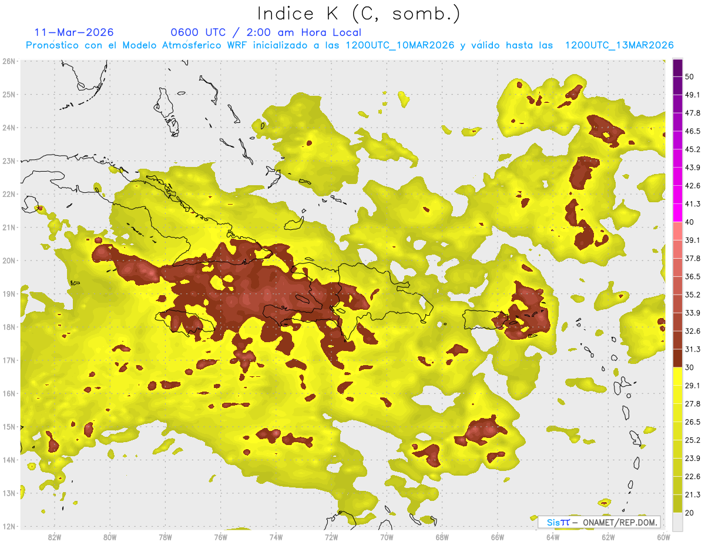Click the '66W' longitude axis label

coord(498,537)
